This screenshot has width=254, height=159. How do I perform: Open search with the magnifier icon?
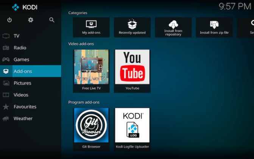tap(52, 20)
